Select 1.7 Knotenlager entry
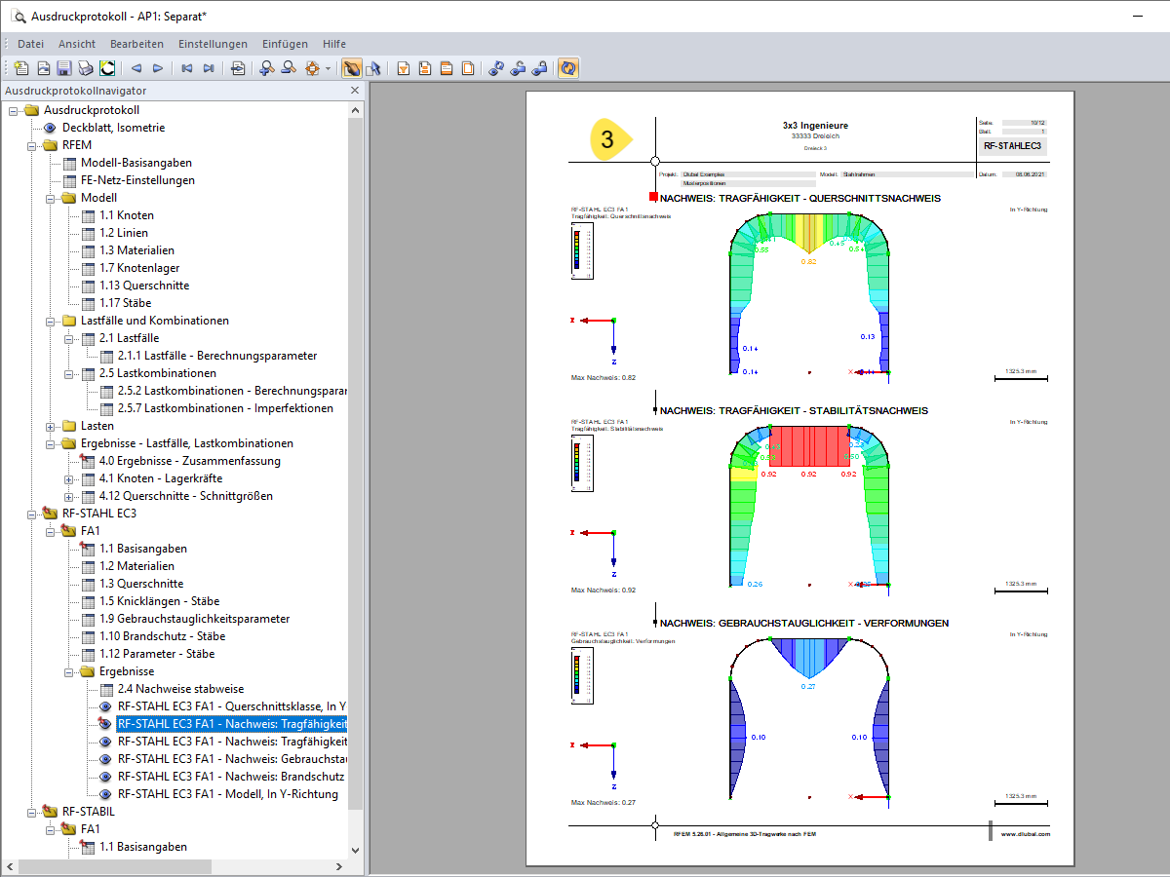Viewport: 1170px width, 877px height. [139, 268]
